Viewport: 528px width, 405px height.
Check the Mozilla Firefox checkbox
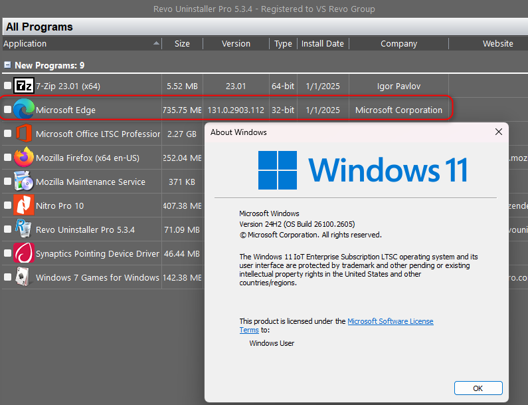click(7, 158)
